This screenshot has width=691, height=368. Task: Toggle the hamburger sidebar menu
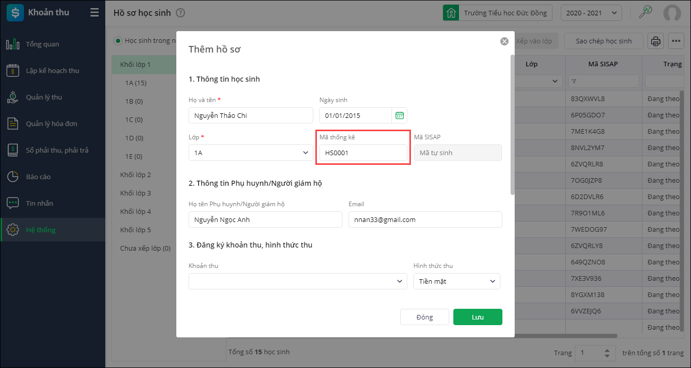pyautogui.click(x=95, y=13)
